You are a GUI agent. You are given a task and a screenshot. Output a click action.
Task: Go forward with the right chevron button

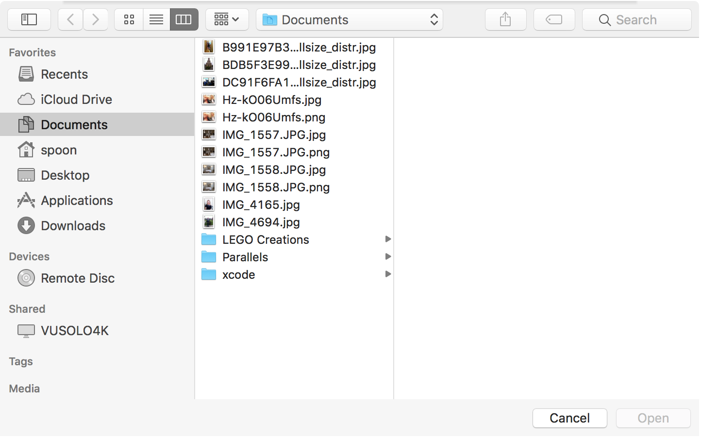(x=96, y=19)
